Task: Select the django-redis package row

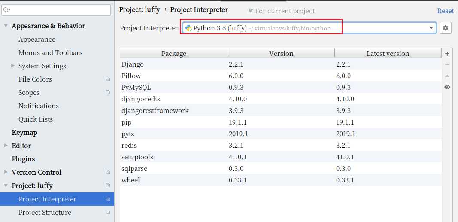Action: 281,99
